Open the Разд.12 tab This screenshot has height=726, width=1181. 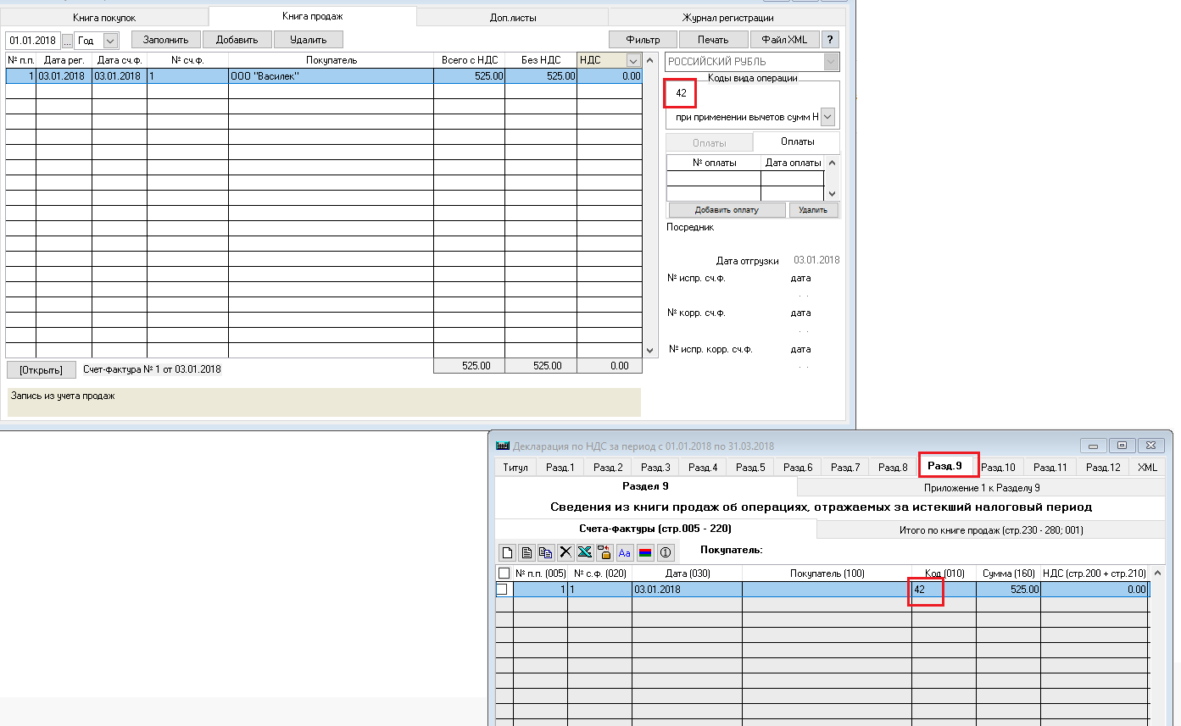tap(1103, 467)
